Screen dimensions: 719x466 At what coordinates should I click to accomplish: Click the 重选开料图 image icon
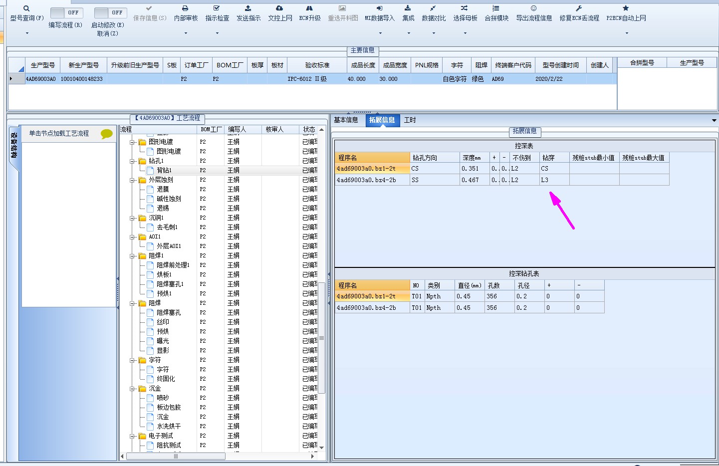click(342, 8)
